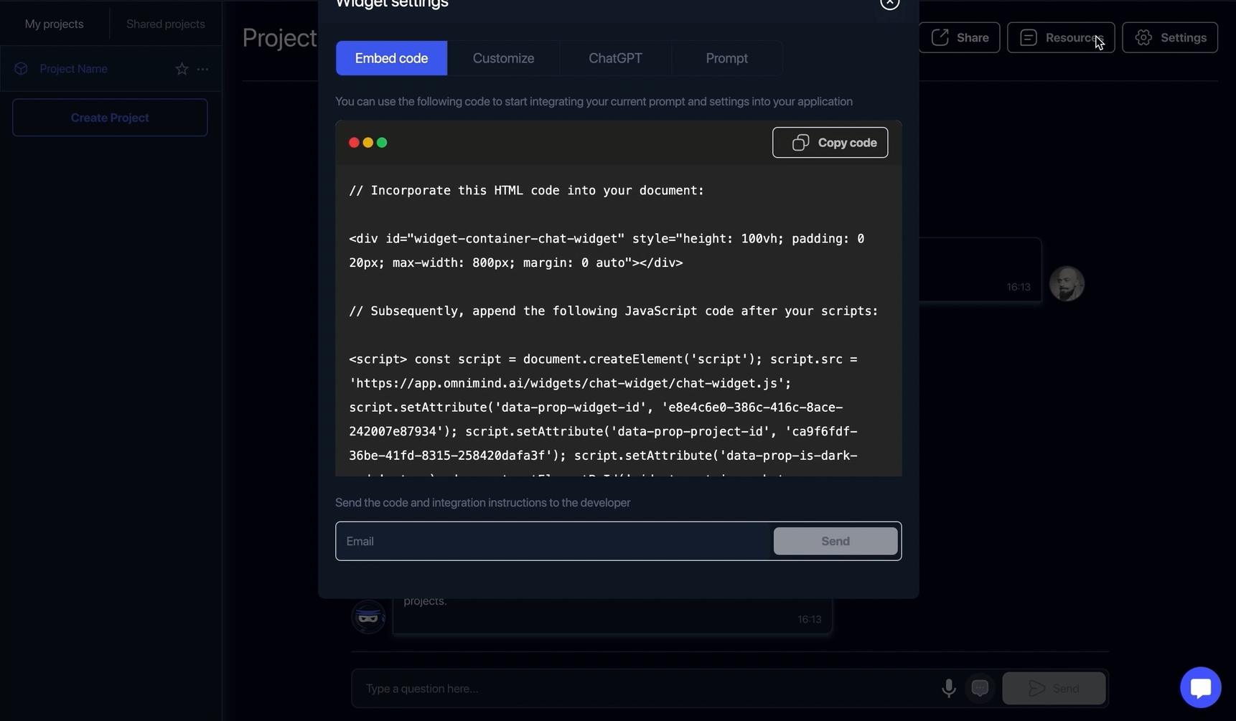Click the Create Project button
This screenshot has height=721, width=1236.
110,118
